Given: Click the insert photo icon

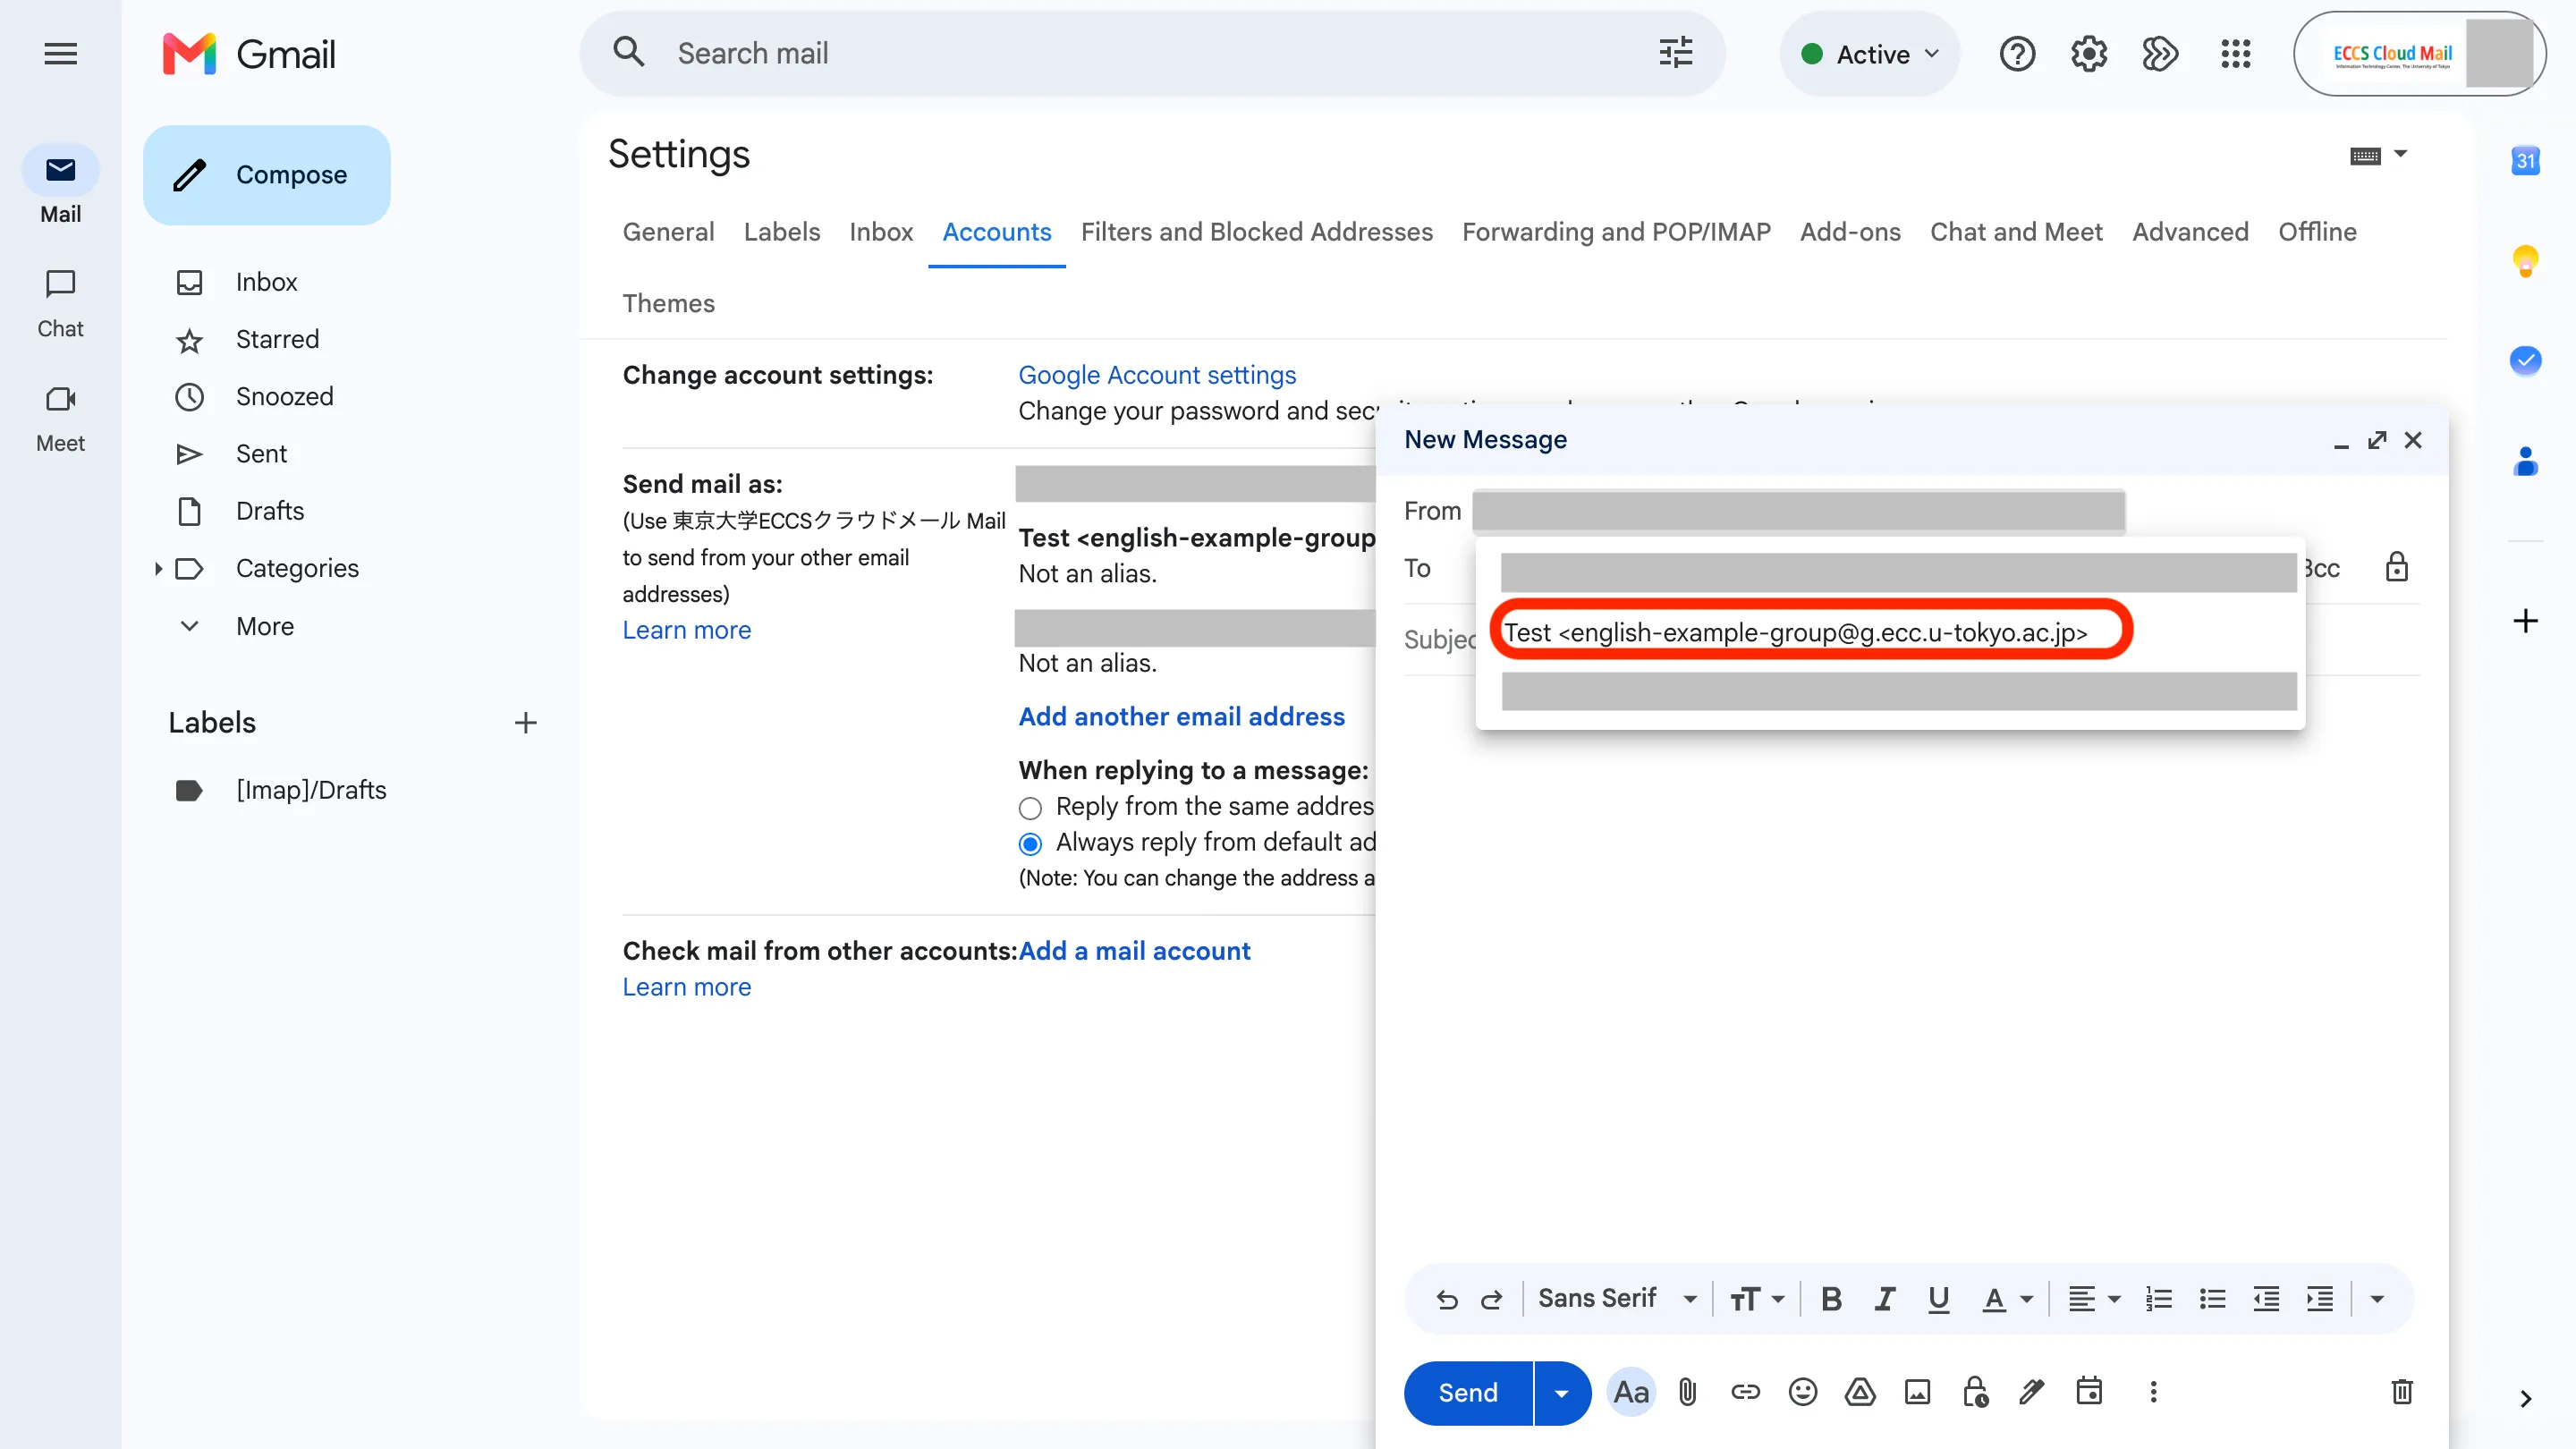Looking at the screenshot, I should [x=1917, y=1392].
